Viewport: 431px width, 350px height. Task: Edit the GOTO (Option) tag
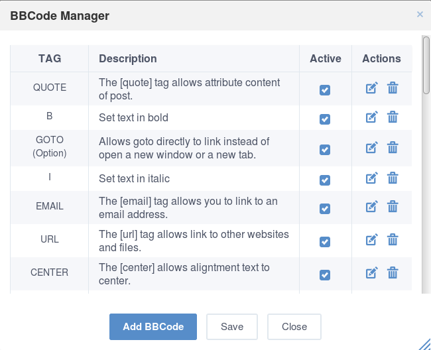(371, 148)
